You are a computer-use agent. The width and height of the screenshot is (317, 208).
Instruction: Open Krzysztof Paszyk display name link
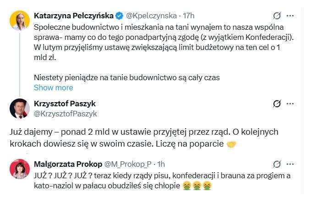pos(65,104)
